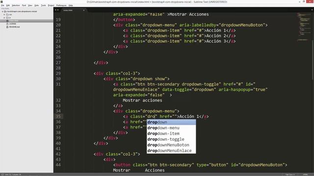Place cursor on 'Mostrar acciones' text line 32

pos(142,100)
